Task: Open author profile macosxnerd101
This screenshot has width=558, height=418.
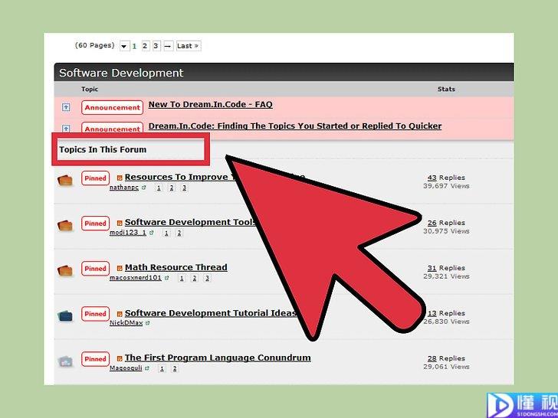Action: (136, 278)
